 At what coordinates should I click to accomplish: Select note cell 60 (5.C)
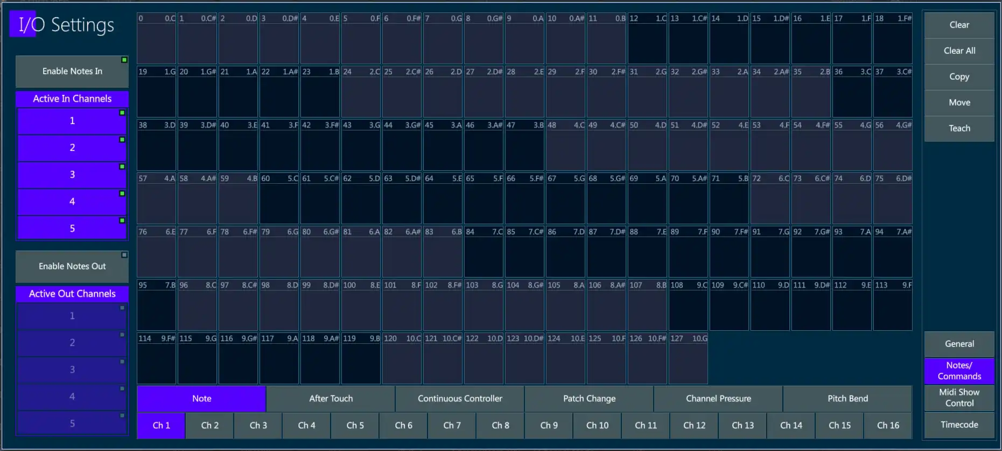tap(279, 199)
